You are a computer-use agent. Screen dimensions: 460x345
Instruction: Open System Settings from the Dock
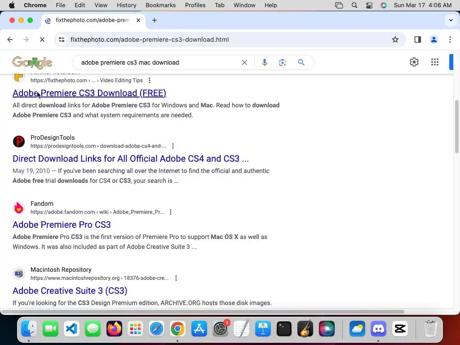[220, 328]
